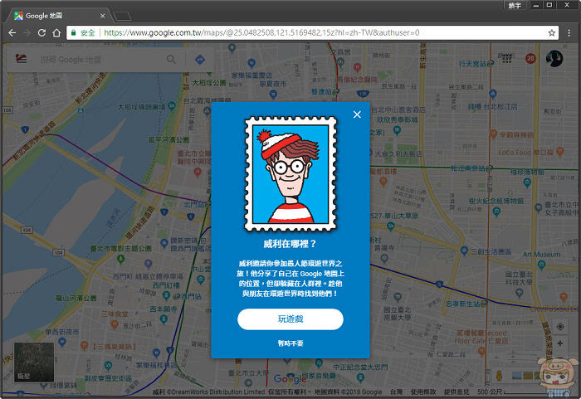
Task: Click the 西本願寺 map pin
Action: click(164, 319)
